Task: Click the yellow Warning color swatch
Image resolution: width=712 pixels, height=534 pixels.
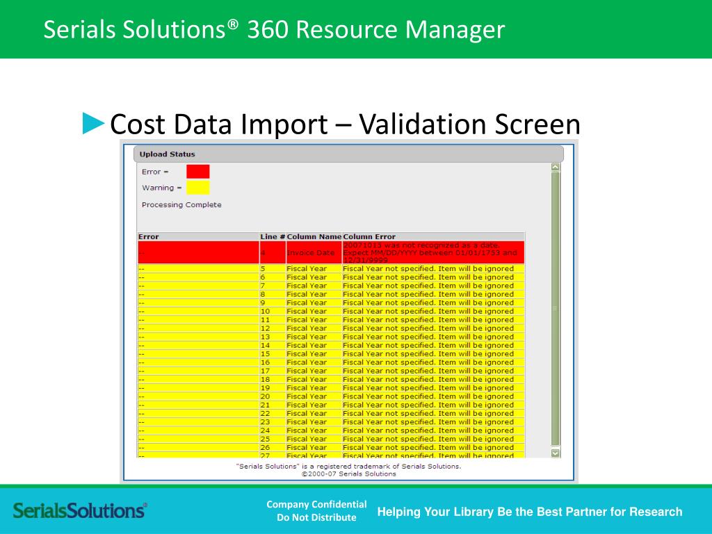Action: 198,188
